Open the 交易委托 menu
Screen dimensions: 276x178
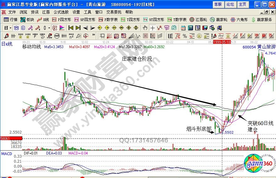[x=114, y=12]
